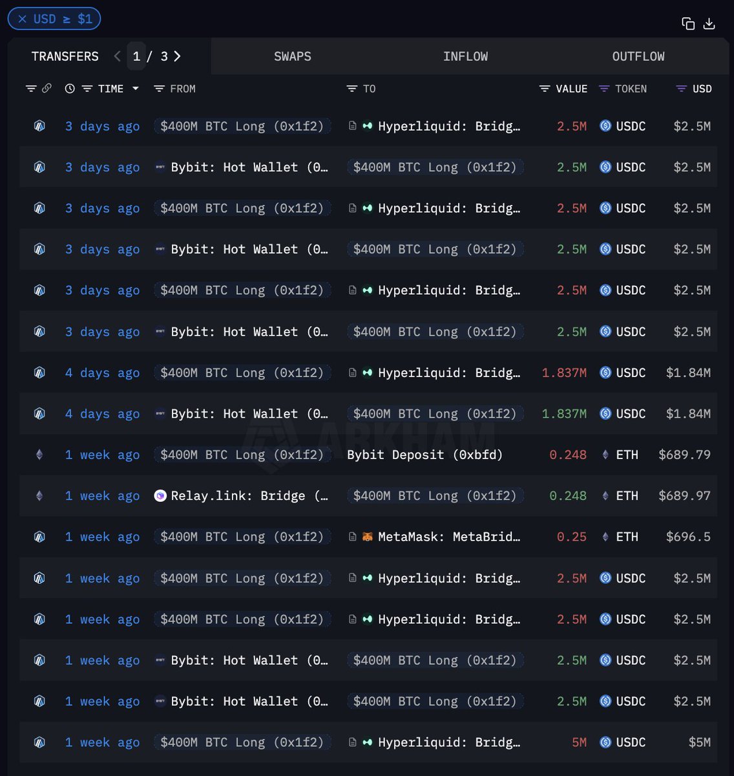Click the $696.5 USD amount

point(688,537)
